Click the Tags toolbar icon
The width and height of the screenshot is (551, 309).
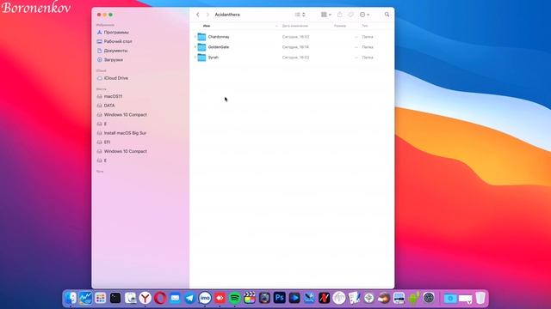click(x=350, y=15)
